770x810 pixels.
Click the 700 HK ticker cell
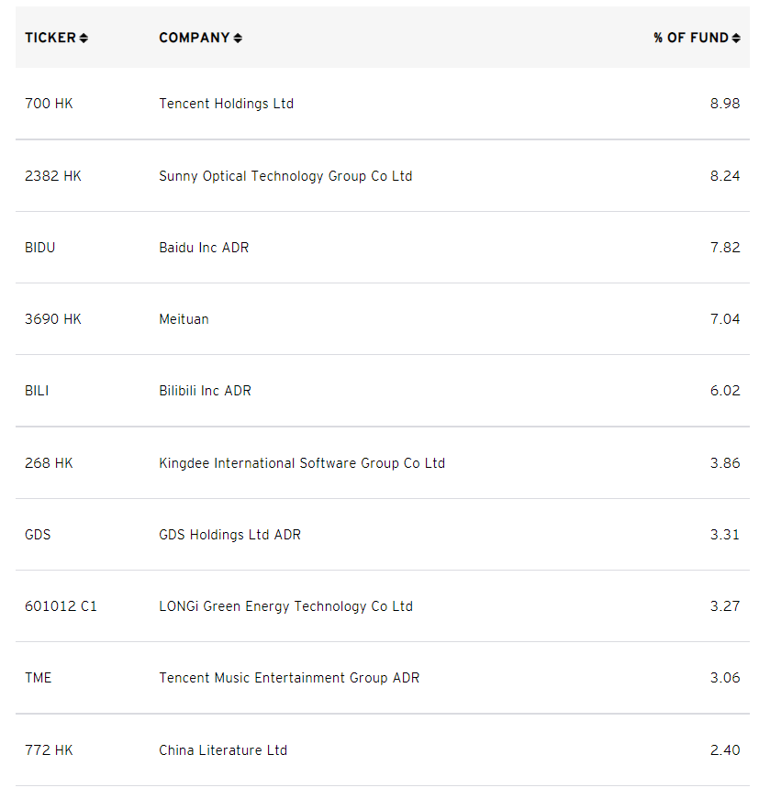(x=49, y=104)
